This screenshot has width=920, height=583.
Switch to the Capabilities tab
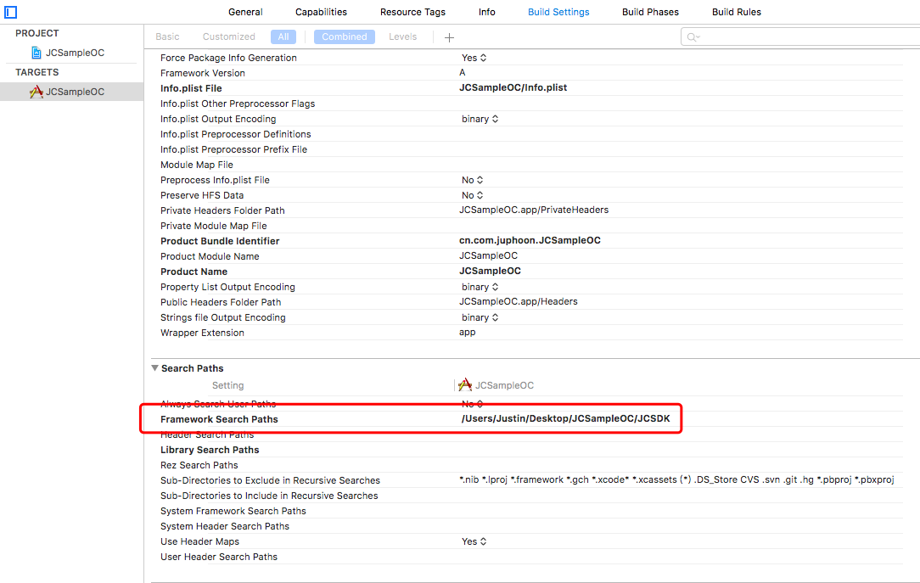[x=321, y=12]
